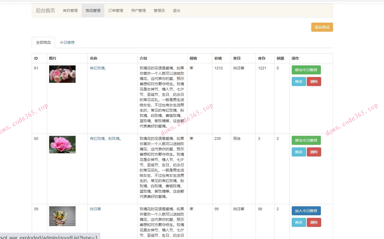Viewport: 384px width, 239px height.
Task: Click 移出今日推荐 for product 61
Action: click(x=306, y=70)
